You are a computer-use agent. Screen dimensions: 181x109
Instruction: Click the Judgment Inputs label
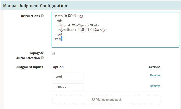click(29, 67)
